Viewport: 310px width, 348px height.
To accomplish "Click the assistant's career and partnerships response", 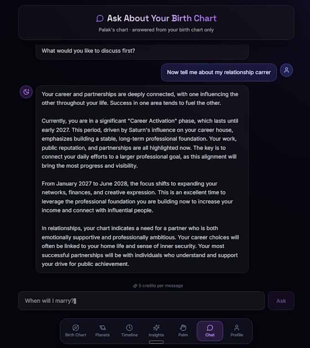I will point(142,179).
